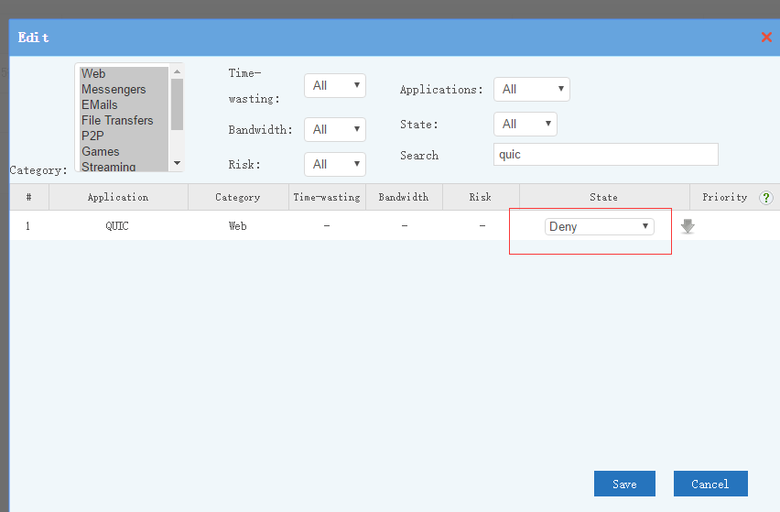Open the State filter dropdown above Search
780x512 pixels.
tap(525, 124)
